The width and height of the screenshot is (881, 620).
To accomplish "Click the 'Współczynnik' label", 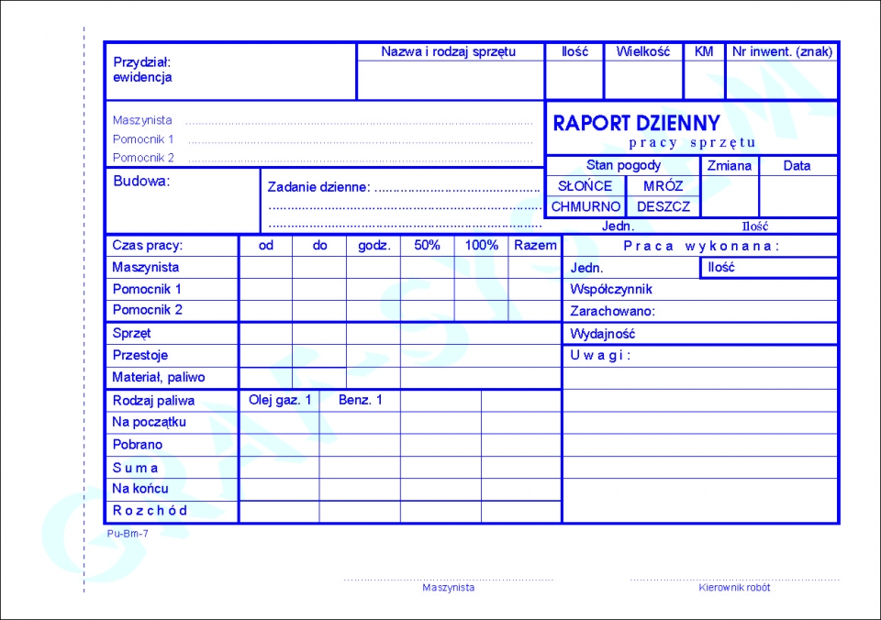I will (611, 289).
